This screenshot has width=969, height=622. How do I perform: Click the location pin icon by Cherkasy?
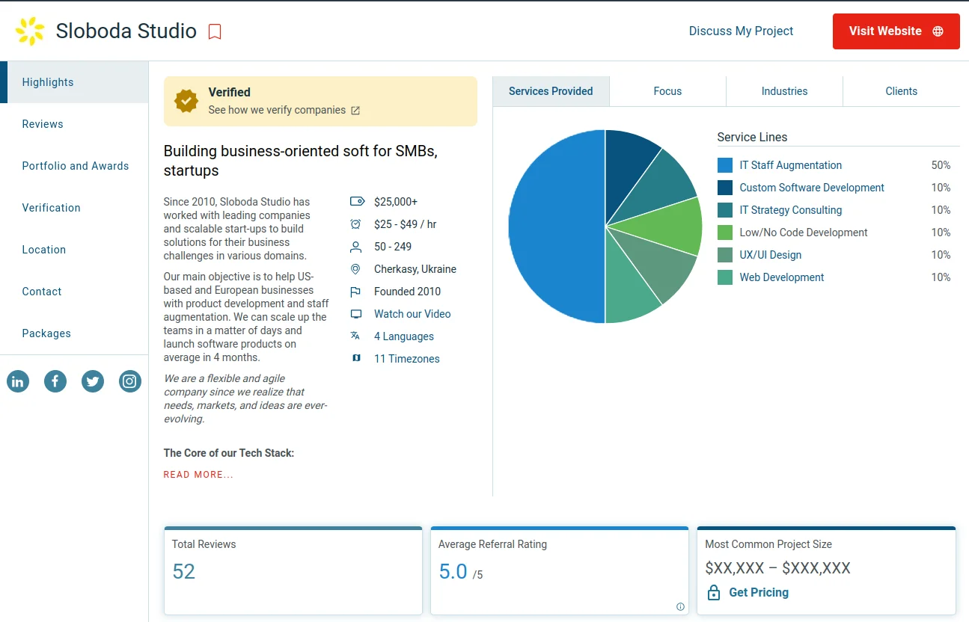(356, 269)
